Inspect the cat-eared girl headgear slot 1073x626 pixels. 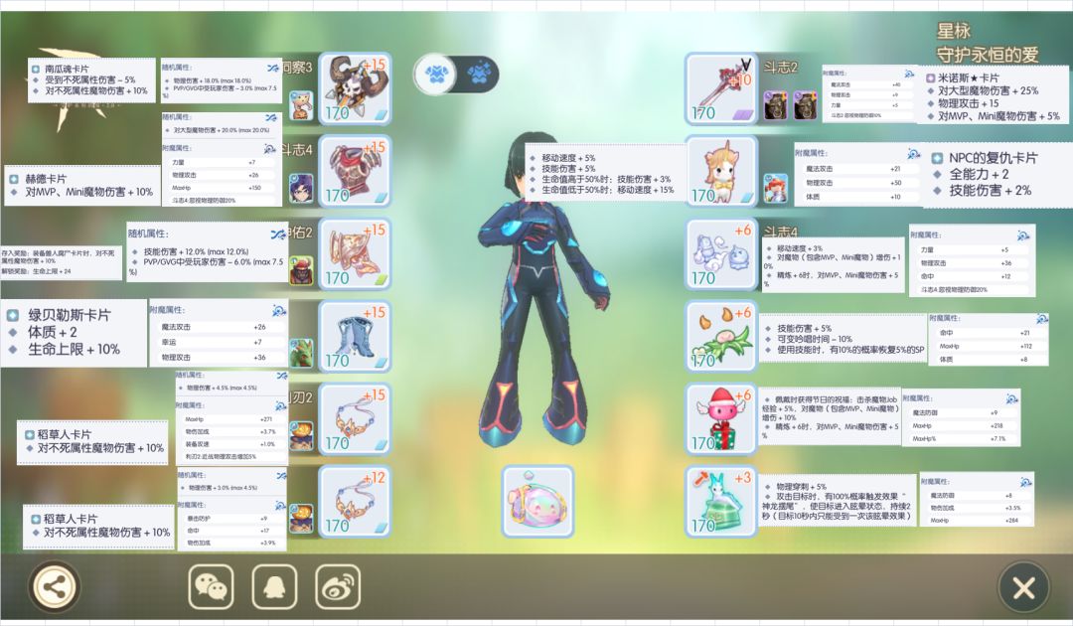click(721, 172)
